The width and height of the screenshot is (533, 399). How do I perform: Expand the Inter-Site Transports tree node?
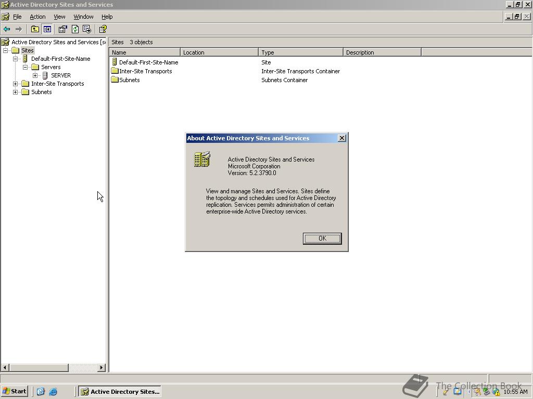(x=15, y=84)
